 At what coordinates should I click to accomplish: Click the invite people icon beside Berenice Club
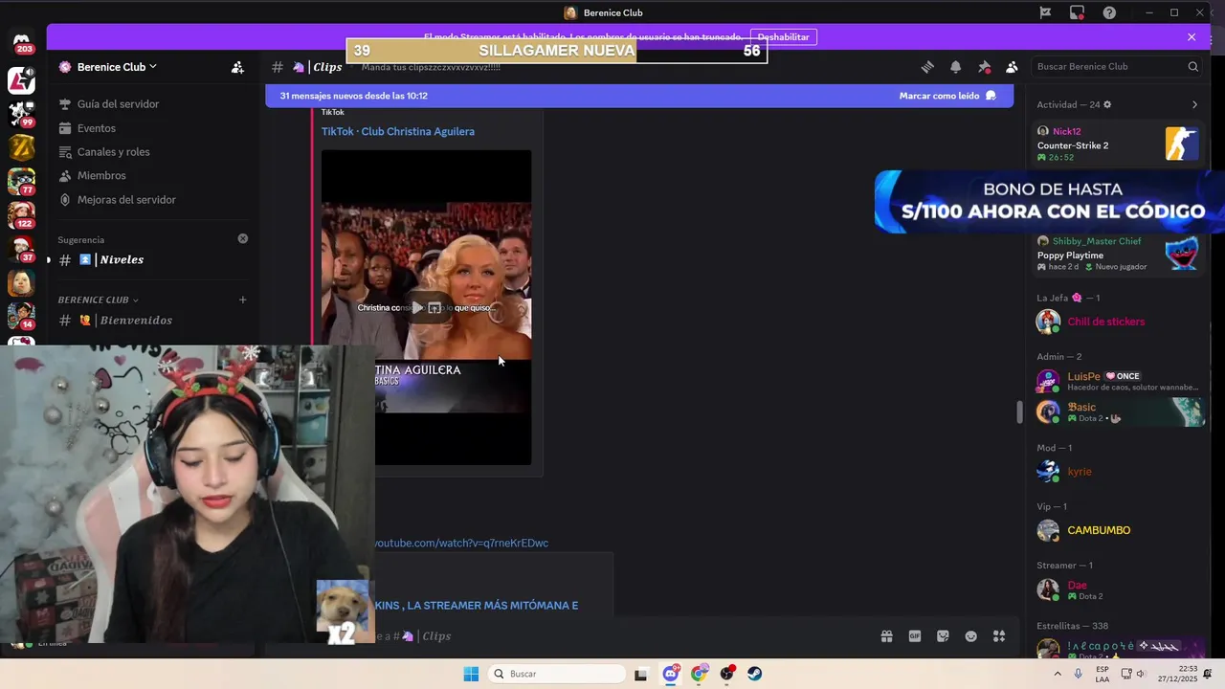(237, 67)
